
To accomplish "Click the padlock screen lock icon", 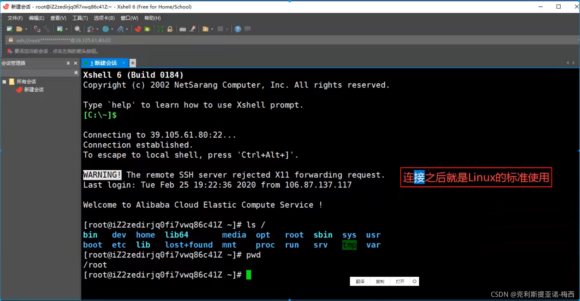I will [x=170, y=29].
